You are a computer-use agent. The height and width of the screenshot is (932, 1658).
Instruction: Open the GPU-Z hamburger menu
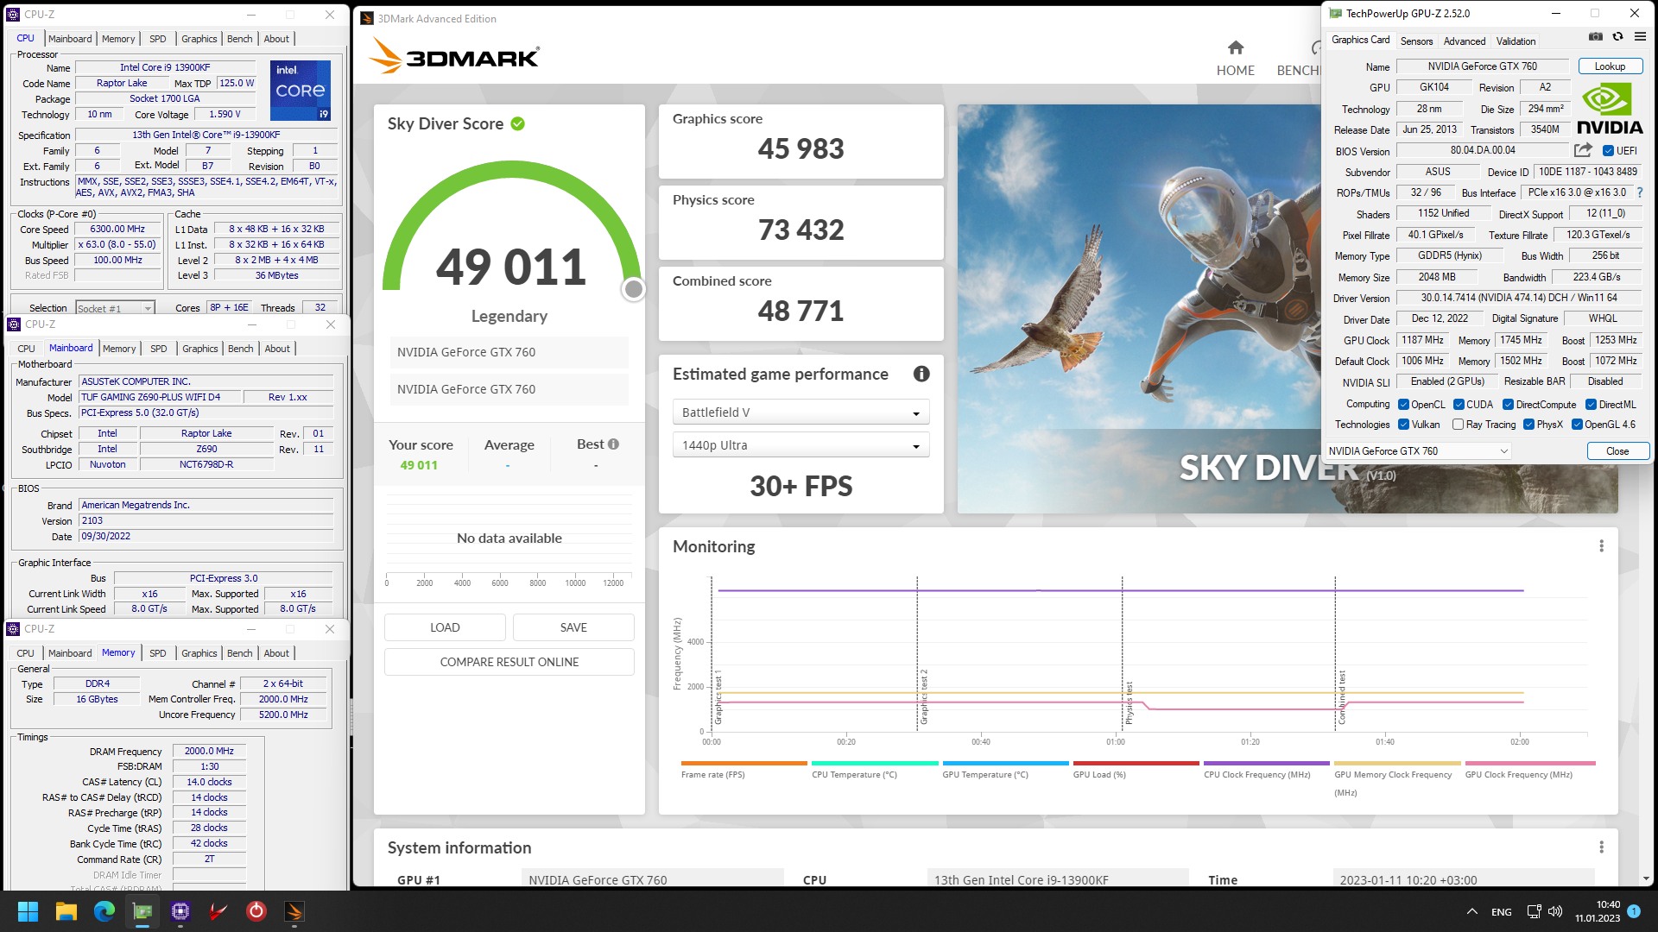1640,37
